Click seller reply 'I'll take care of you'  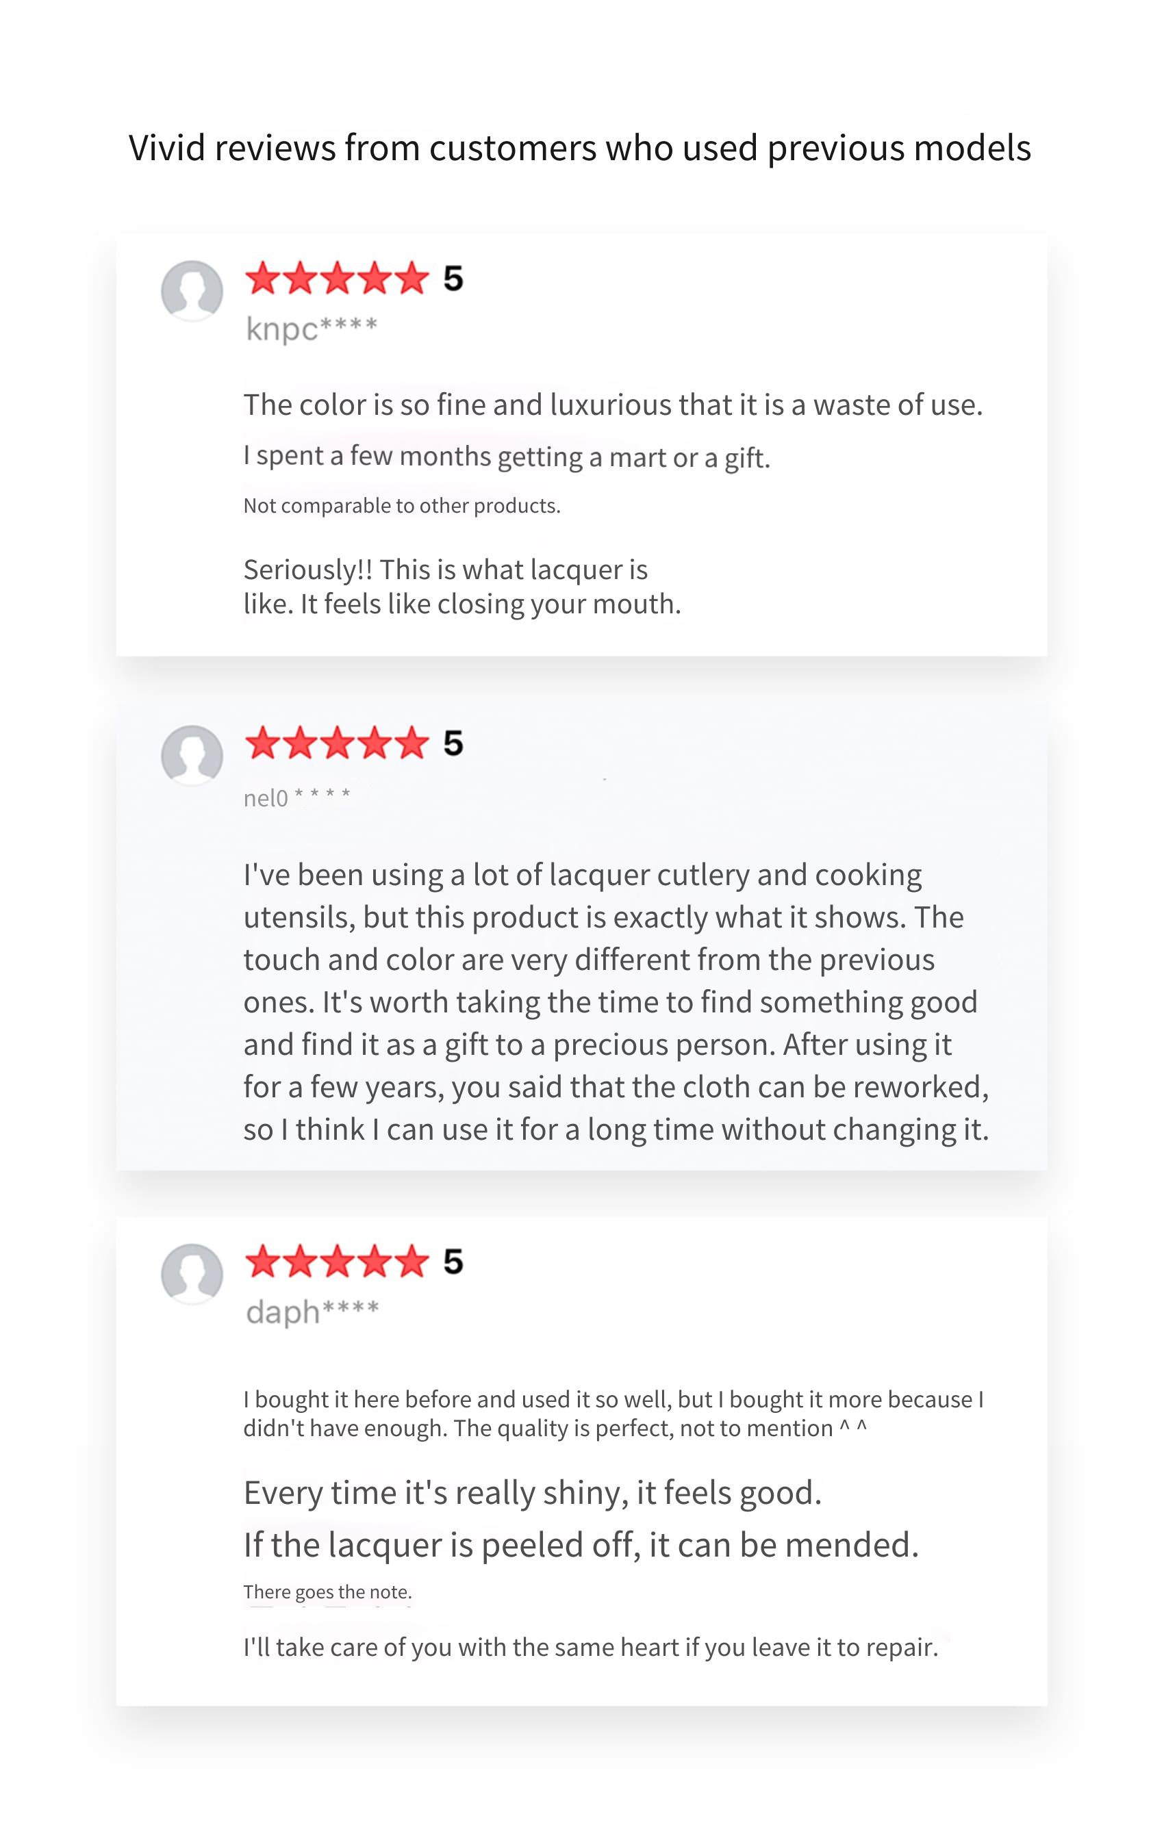[591, 1647]
